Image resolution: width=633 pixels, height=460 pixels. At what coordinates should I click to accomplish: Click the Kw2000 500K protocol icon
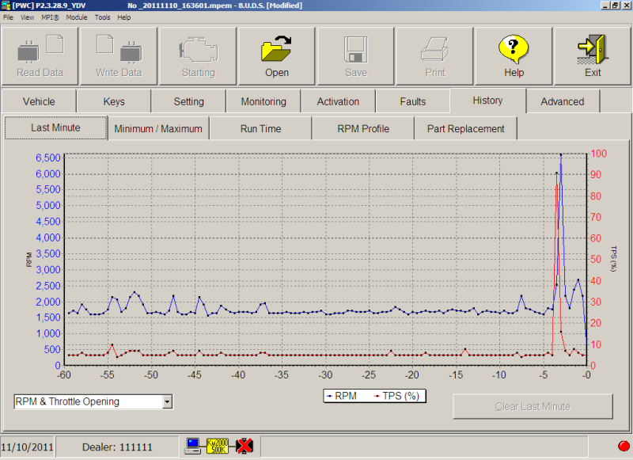pyautogui.click(x=218, y=446)
